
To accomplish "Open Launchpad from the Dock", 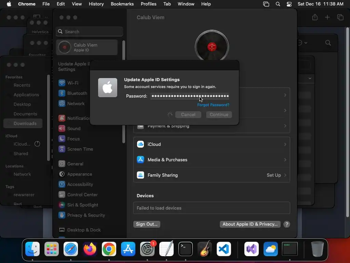I will click(x=52, y=249).
